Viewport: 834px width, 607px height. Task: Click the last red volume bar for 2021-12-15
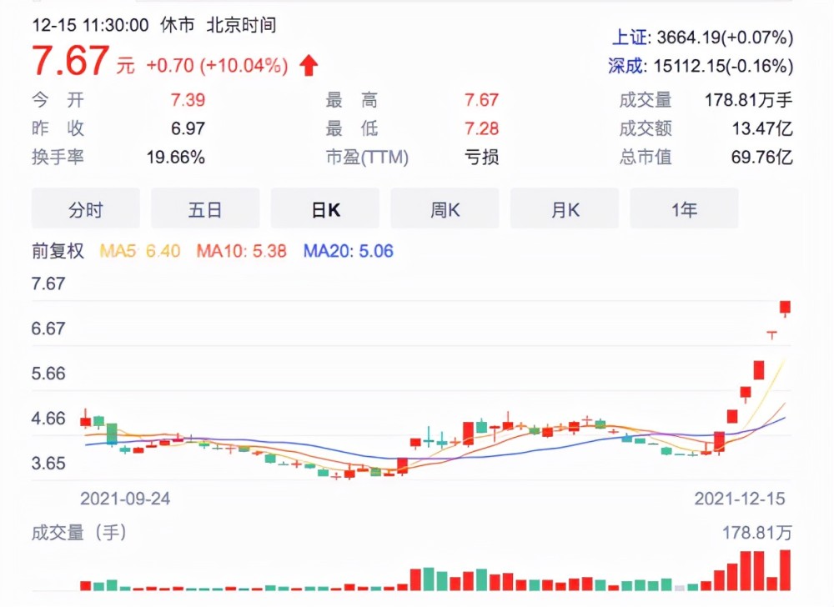click(x=785, y=570)
